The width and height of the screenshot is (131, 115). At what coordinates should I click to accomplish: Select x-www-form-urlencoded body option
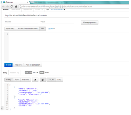pos(28,29)
